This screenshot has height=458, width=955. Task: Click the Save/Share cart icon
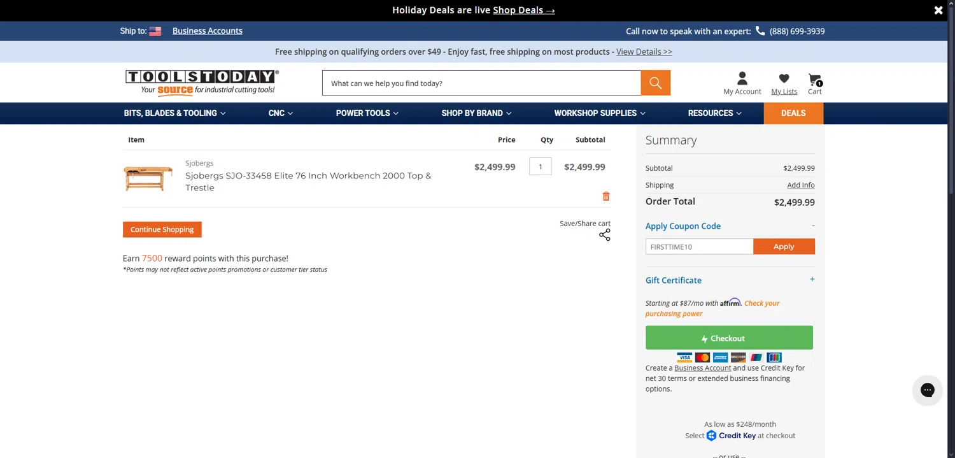(605, 235)
